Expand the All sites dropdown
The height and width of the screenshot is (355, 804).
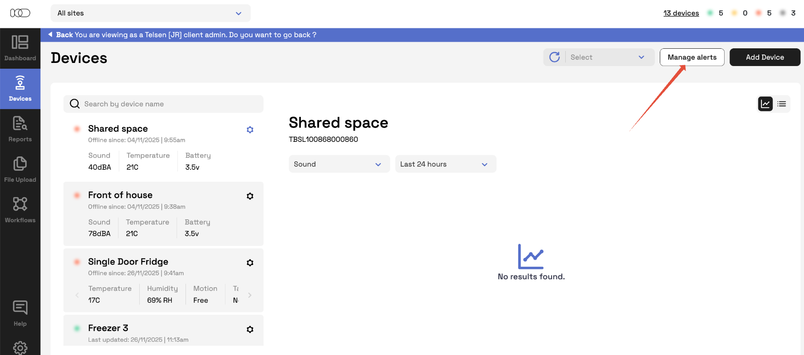150,13
